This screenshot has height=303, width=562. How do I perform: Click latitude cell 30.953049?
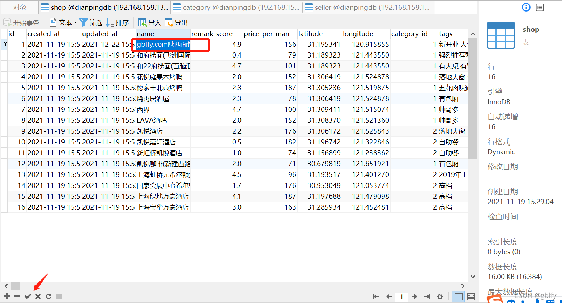click(320, 186)
